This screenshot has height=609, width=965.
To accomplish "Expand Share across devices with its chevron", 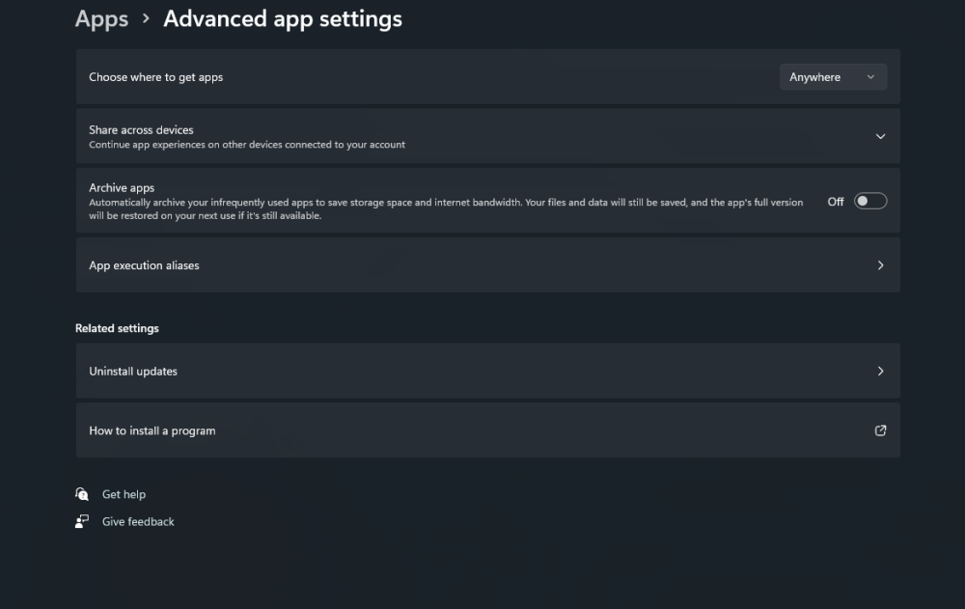I will coord(880,136).
